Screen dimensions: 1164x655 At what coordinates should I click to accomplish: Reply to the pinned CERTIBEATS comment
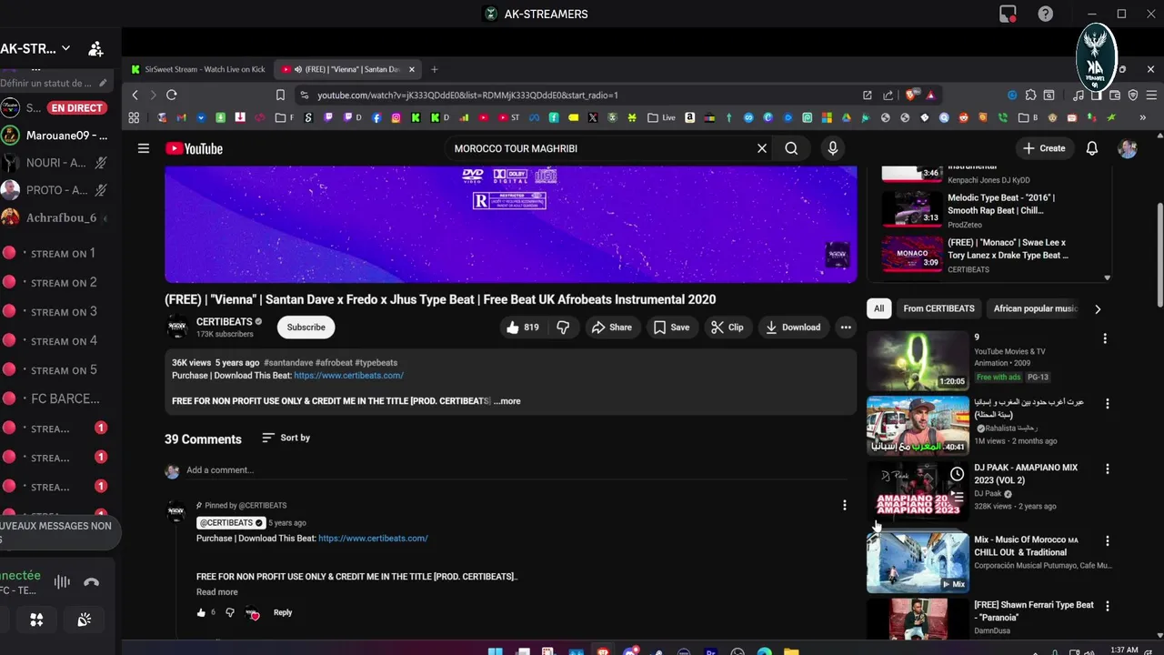tap(283, 612)
